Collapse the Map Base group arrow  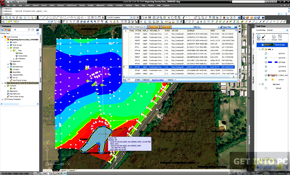pos(259,84)
